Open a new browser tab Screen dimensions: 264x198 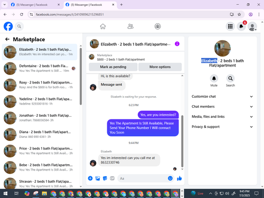[x=121, y=5]
